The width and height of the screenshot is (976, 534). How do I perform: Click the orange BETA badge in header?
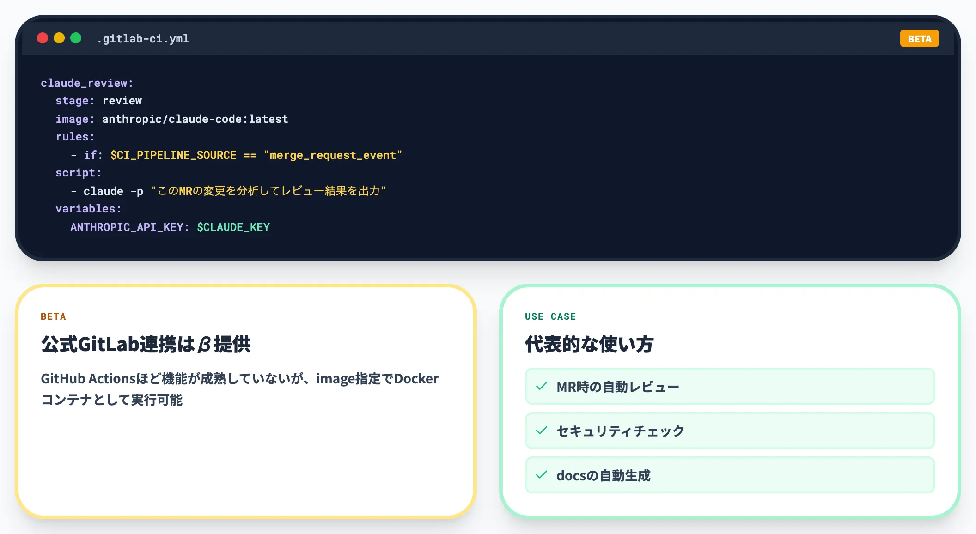(919, 39)
